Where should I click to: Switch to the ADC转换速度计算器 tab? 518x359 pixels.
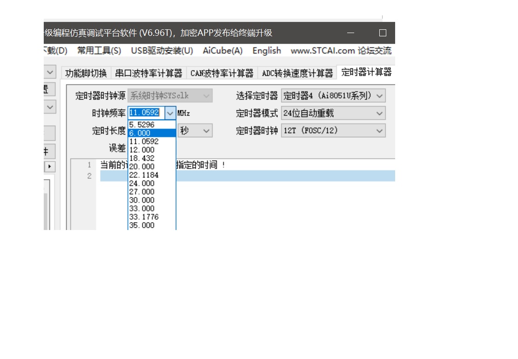(297, 73)
